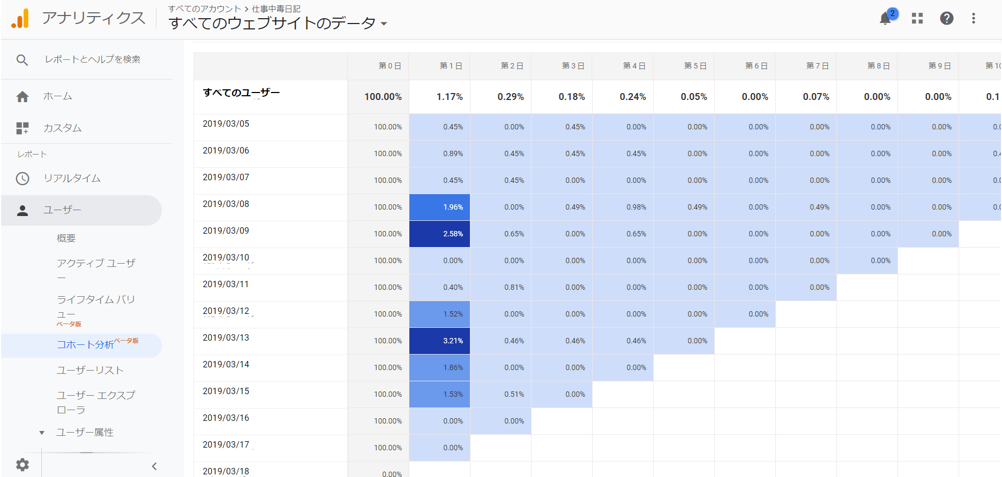Collapse the sidebar with the chevron
The image size is (1002, 477).
[154, 466]
